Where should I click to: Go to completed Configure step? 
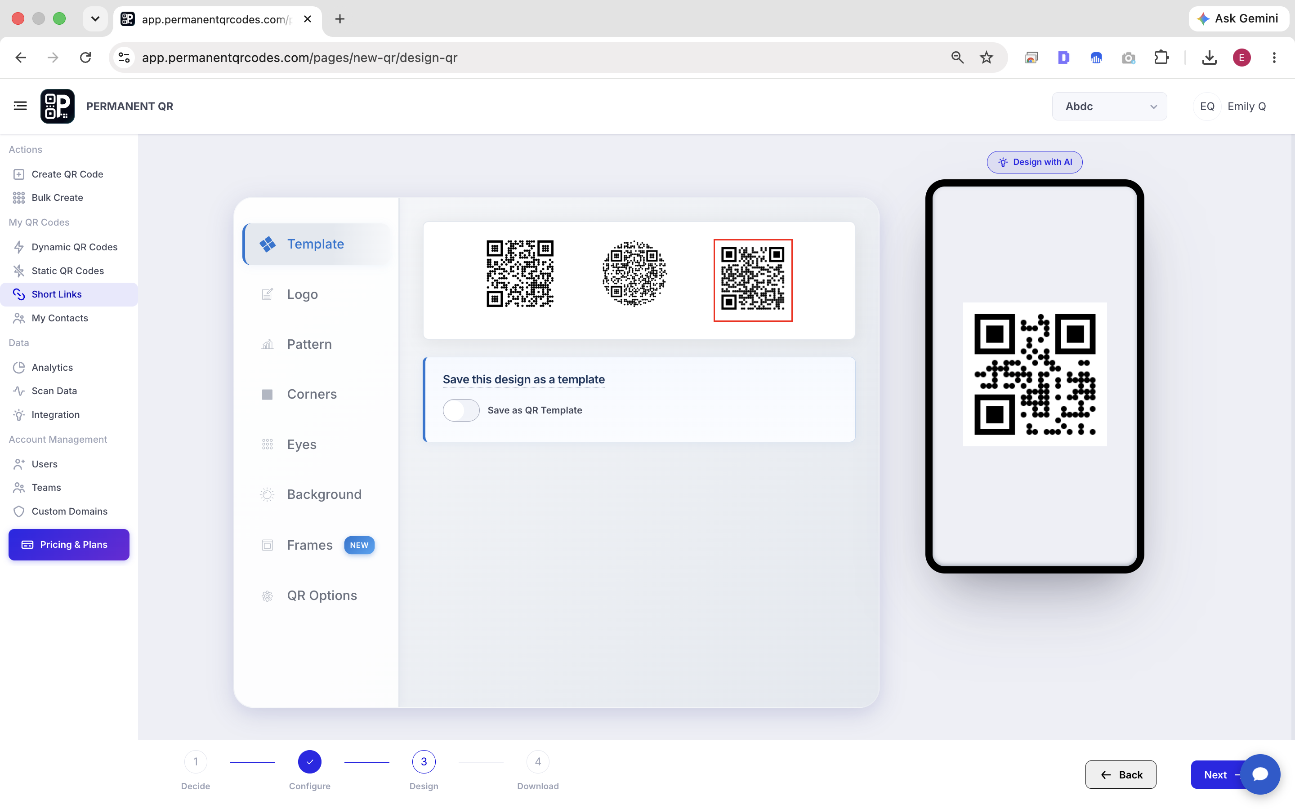(310, 761)
